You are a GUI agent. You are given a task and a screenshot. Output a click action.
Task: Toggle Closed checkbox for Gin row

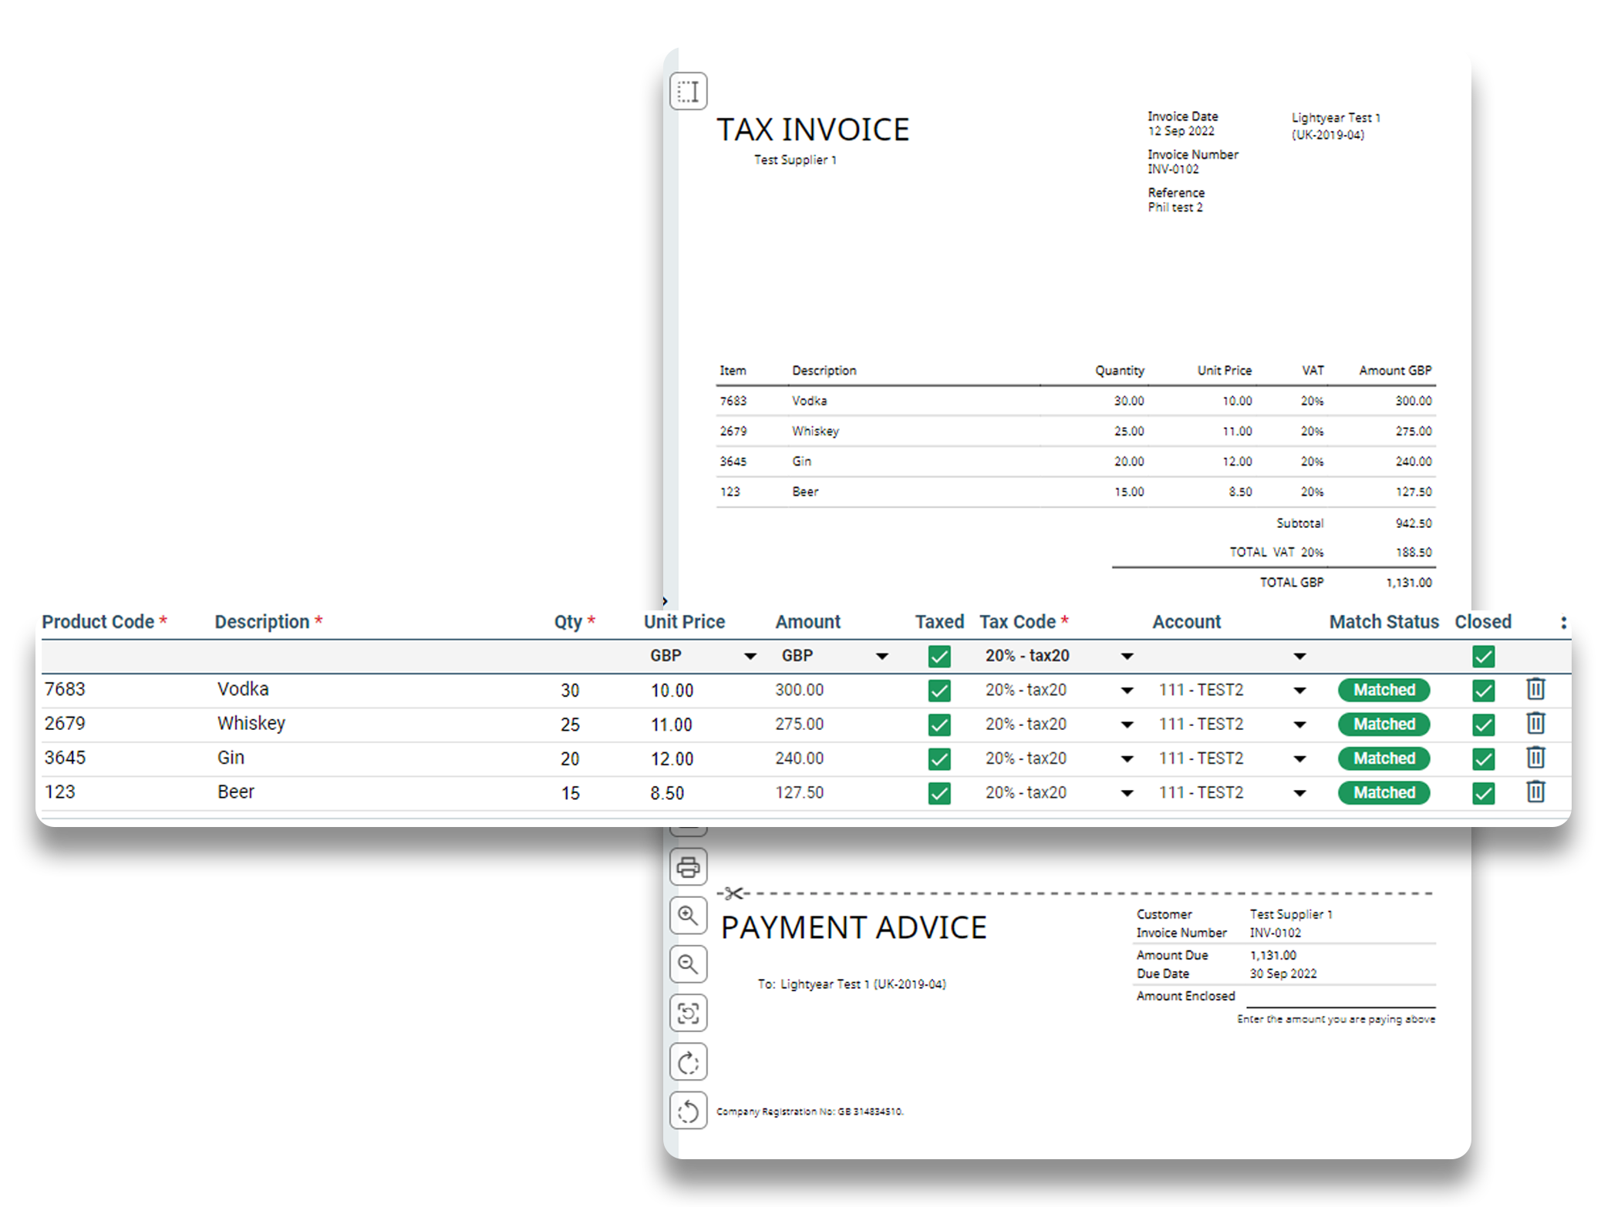(1482, 759)
